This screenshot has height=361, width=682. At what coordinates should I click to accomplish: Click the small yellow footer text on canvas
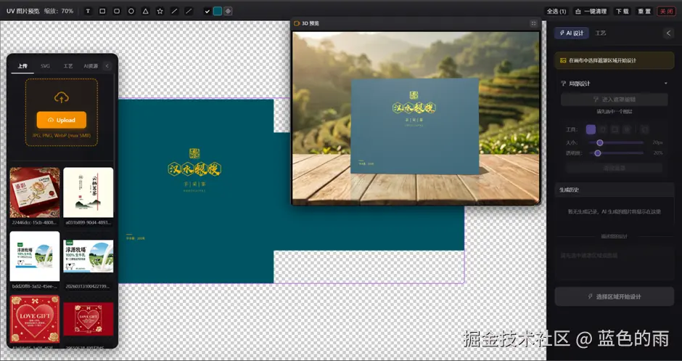(135, 238)
